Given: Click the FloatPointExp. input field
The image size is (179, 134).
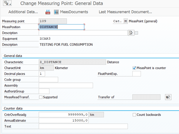Looking at the screenshot, I should [136, 74].
